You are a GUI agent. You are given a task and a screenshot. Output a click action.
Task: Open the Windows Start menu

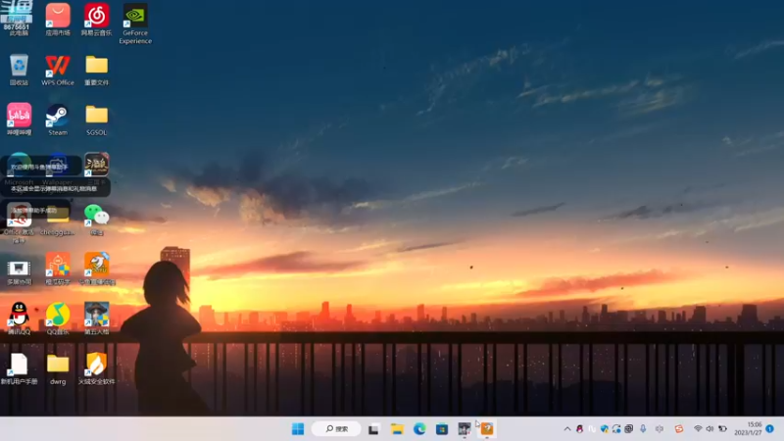[298, 429]
